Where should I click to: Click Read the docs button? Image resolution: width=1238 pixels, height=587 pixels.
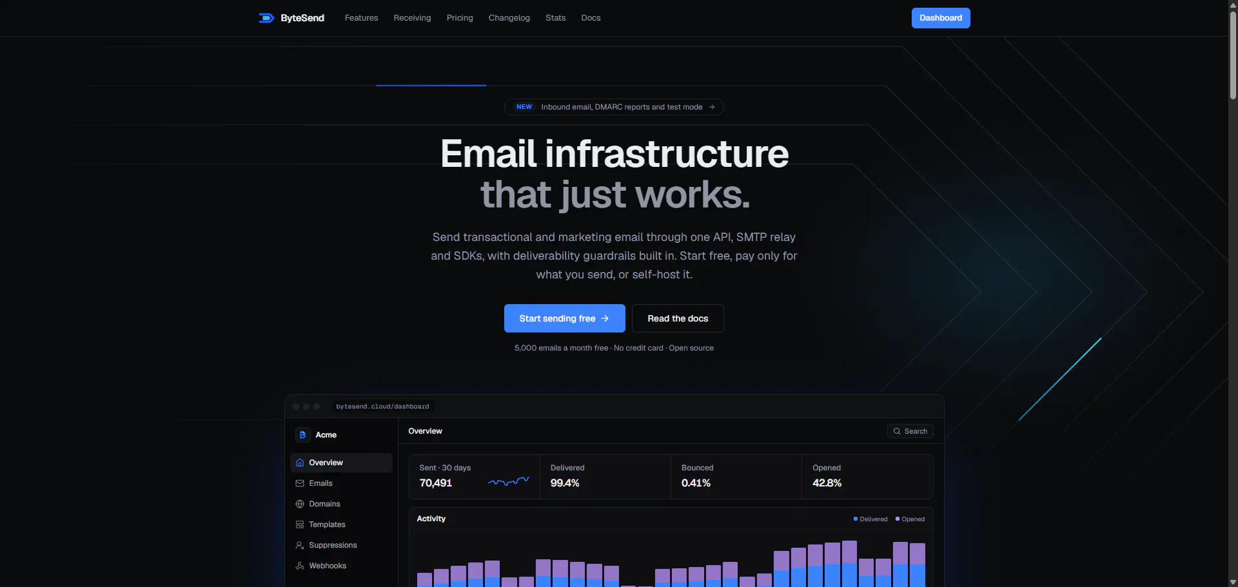tap(678, 318)
